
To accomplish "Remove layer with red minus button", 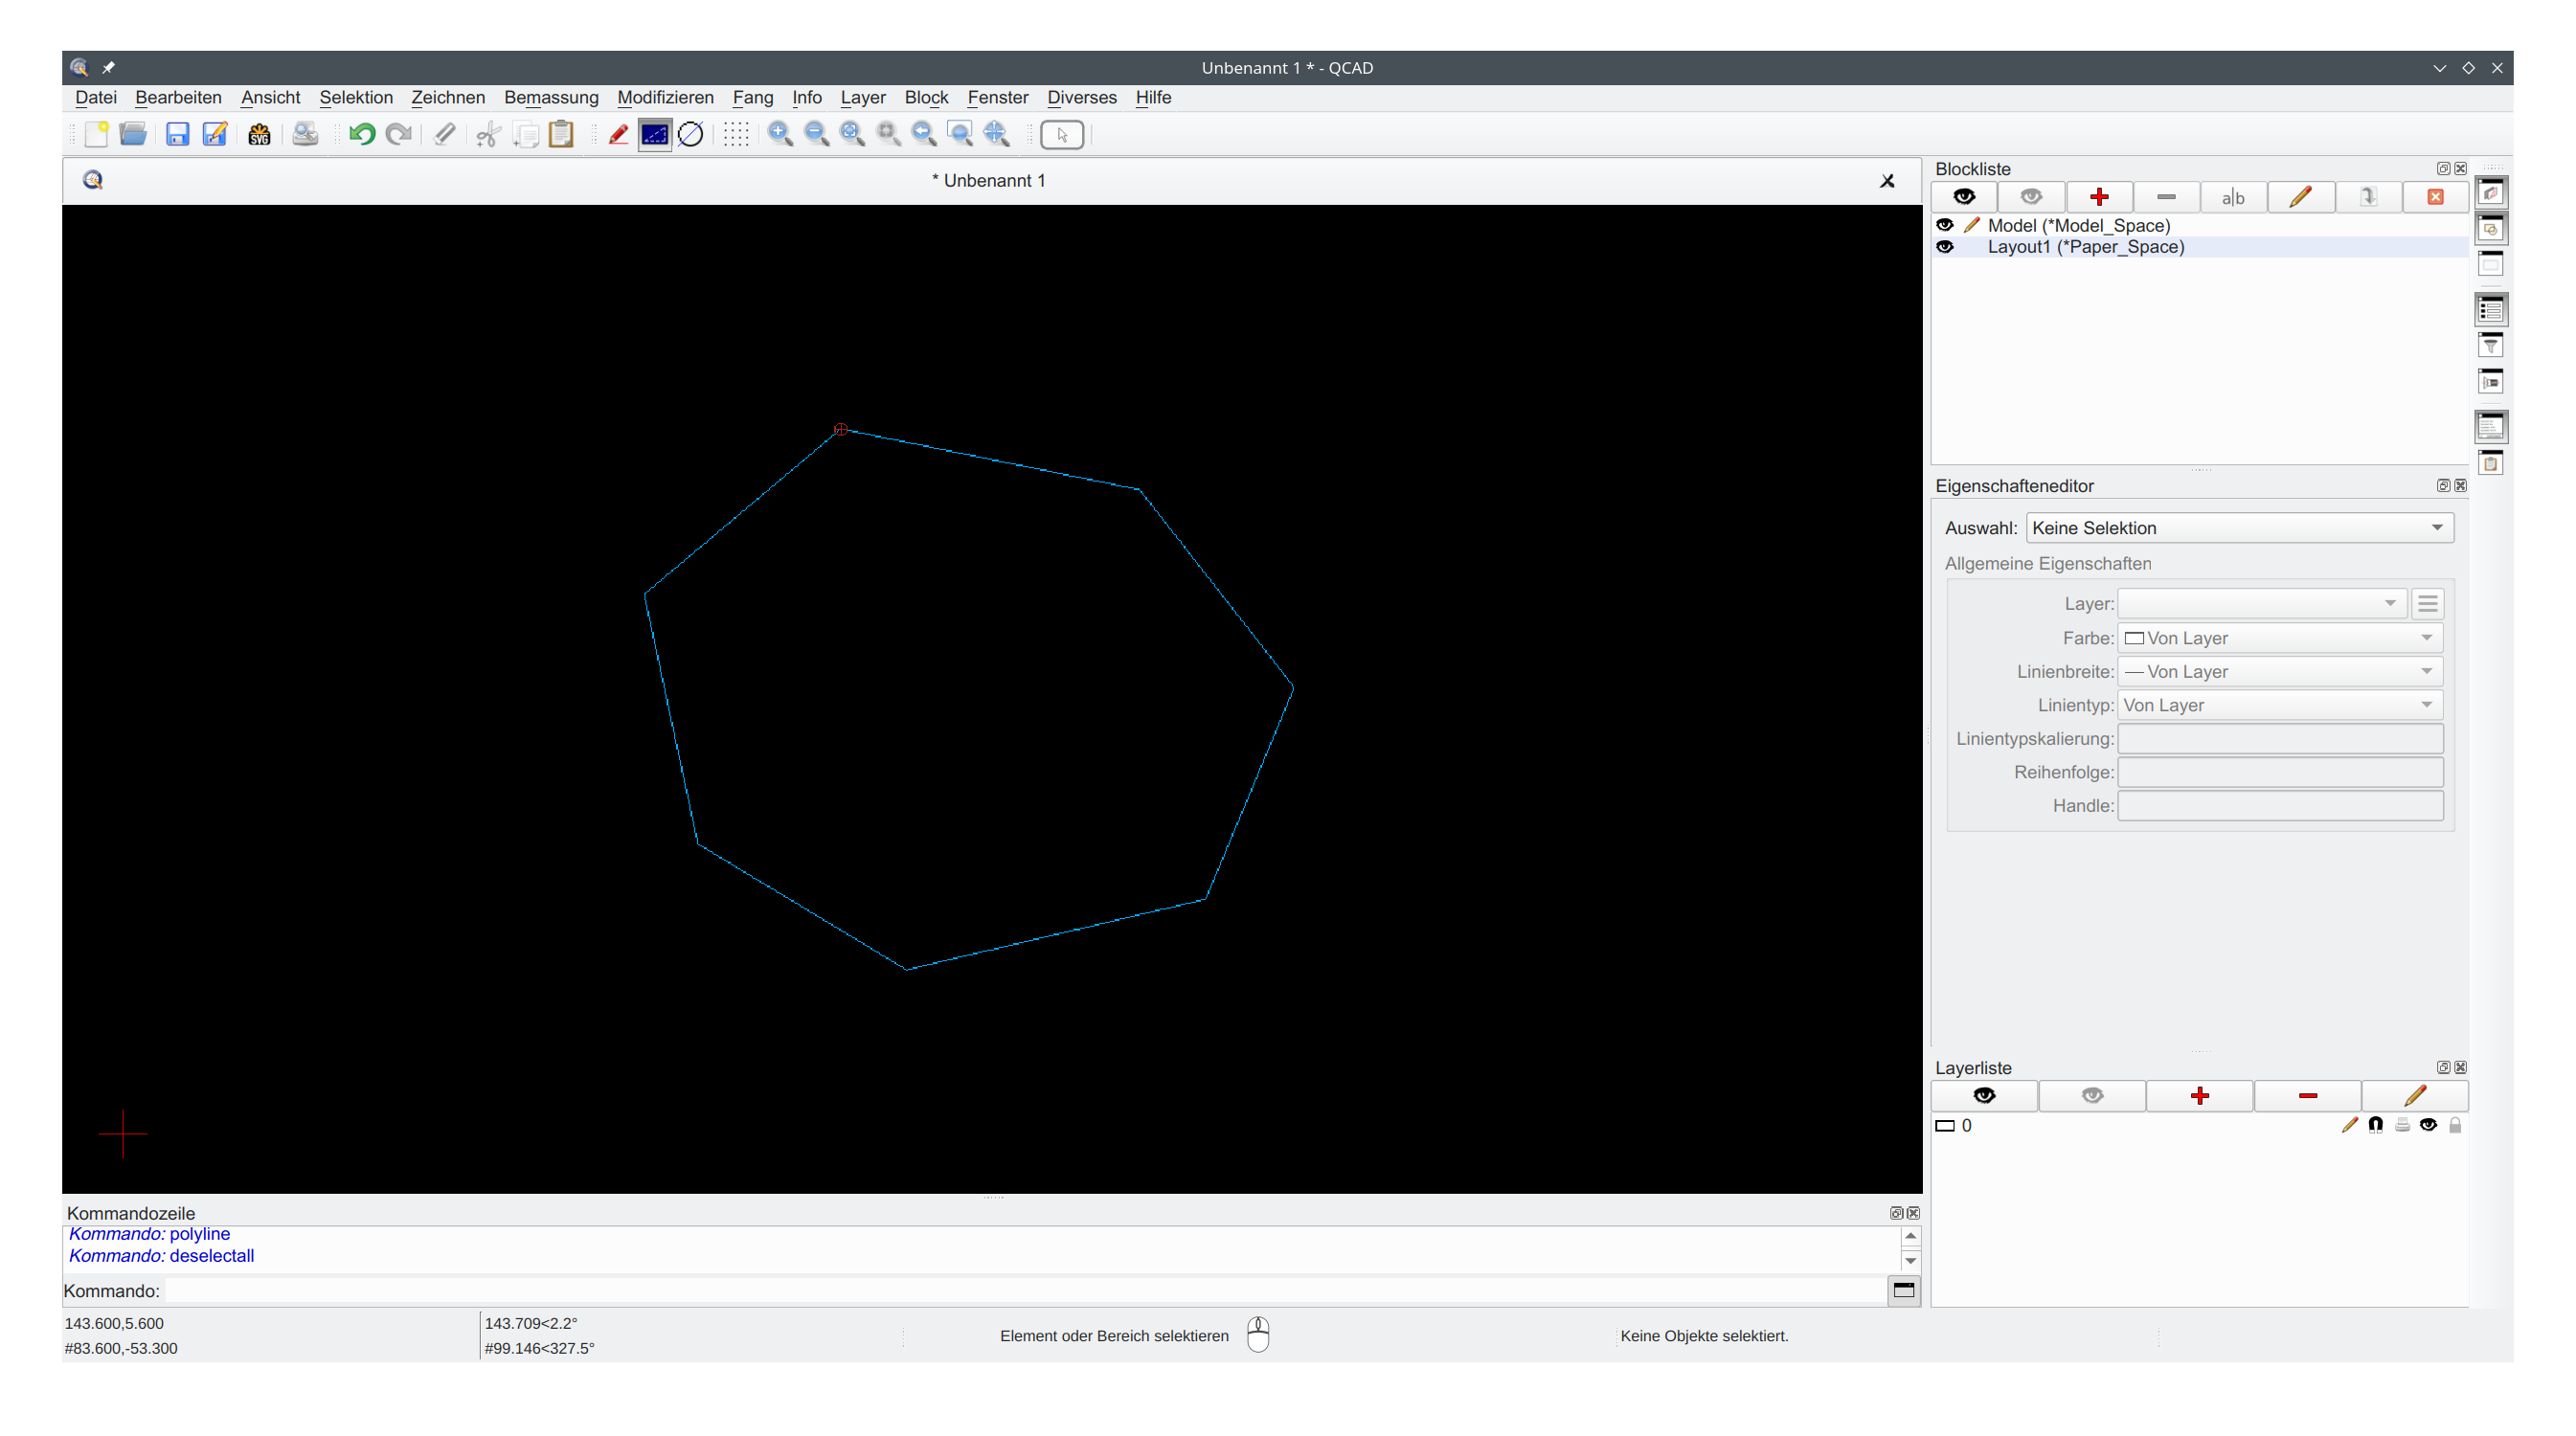I will coord(2307,1096).
